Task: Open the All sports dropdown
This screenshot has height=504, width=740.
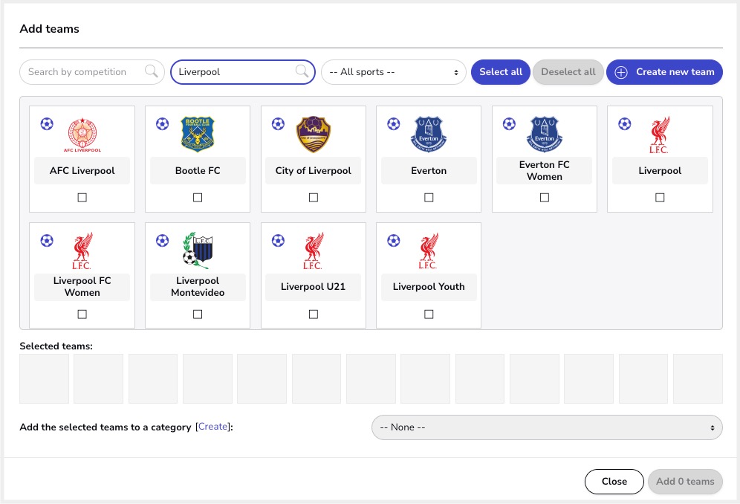Action: (394, 72)
